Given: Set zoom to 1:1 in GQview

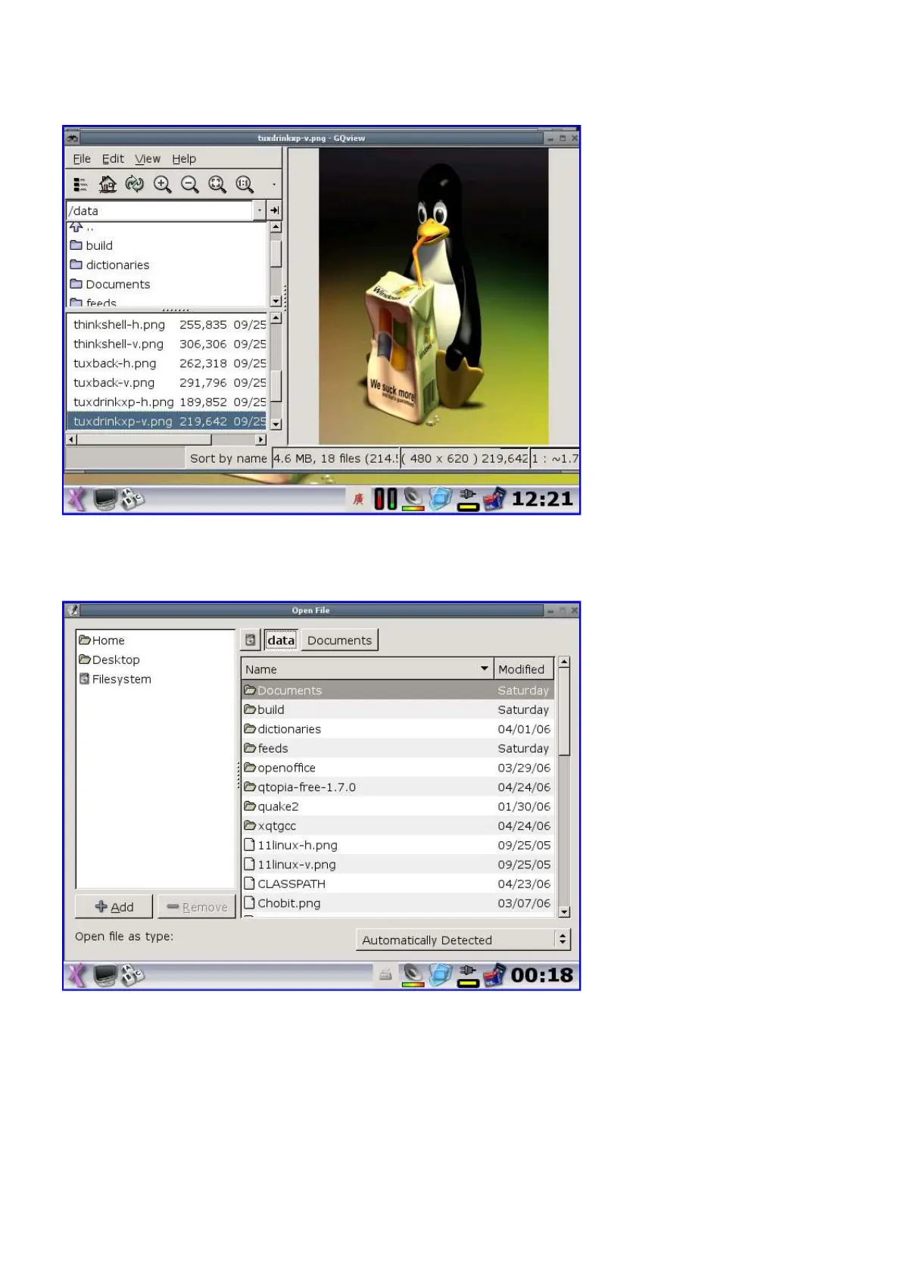Looking at the screenshot, I should point(244,184).
